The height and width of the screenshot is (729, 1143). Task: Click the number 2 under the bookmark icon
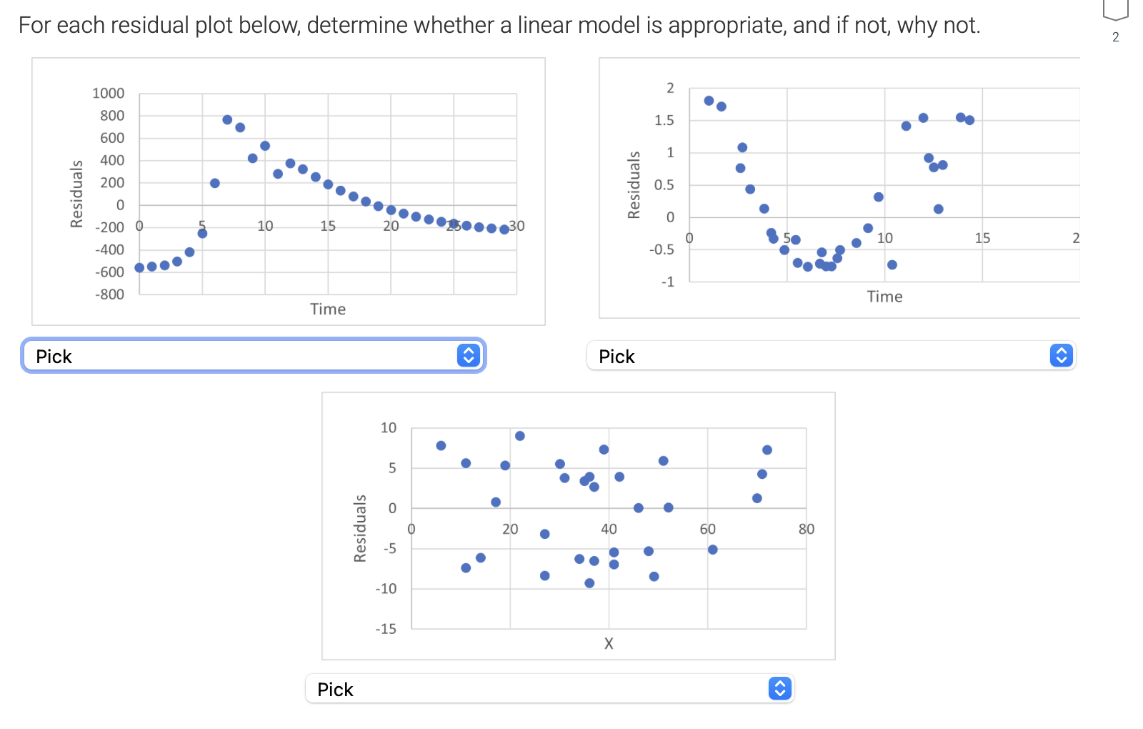pos(1115,38)
